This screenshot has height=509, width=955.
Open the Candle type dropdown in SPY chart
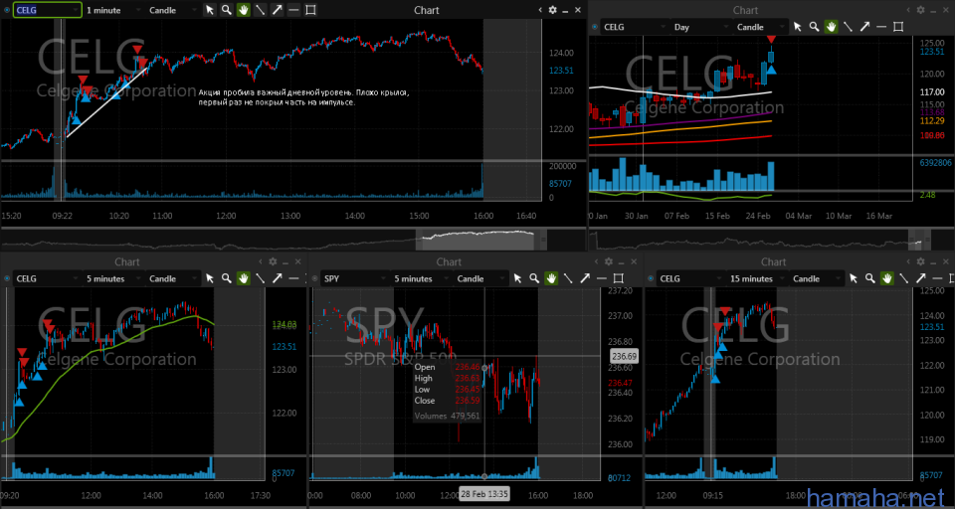(x=480, y=278)
